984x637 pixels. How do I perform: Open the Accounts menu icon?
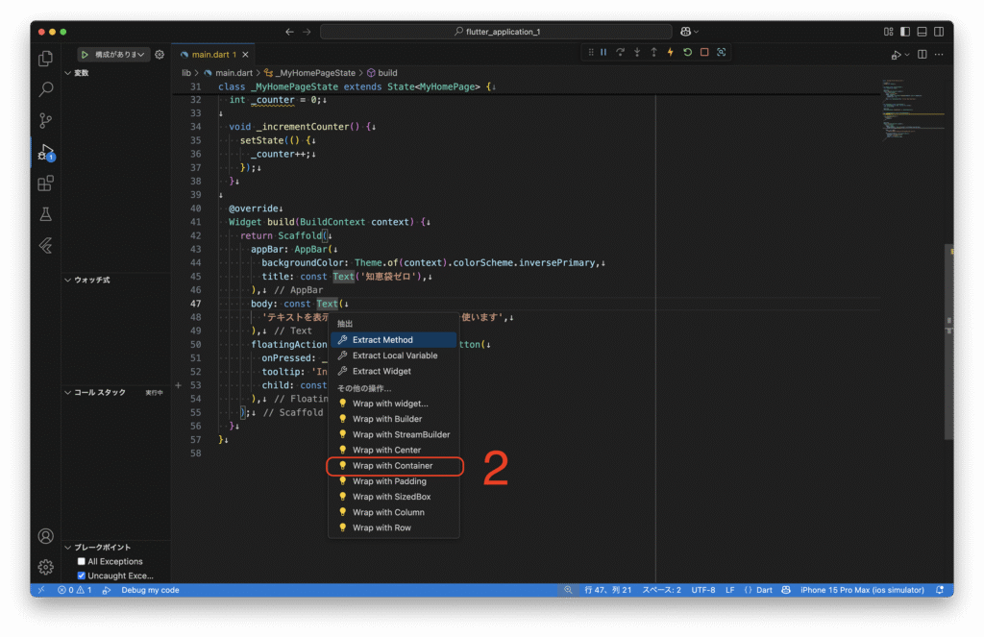(x=45, y=536)
